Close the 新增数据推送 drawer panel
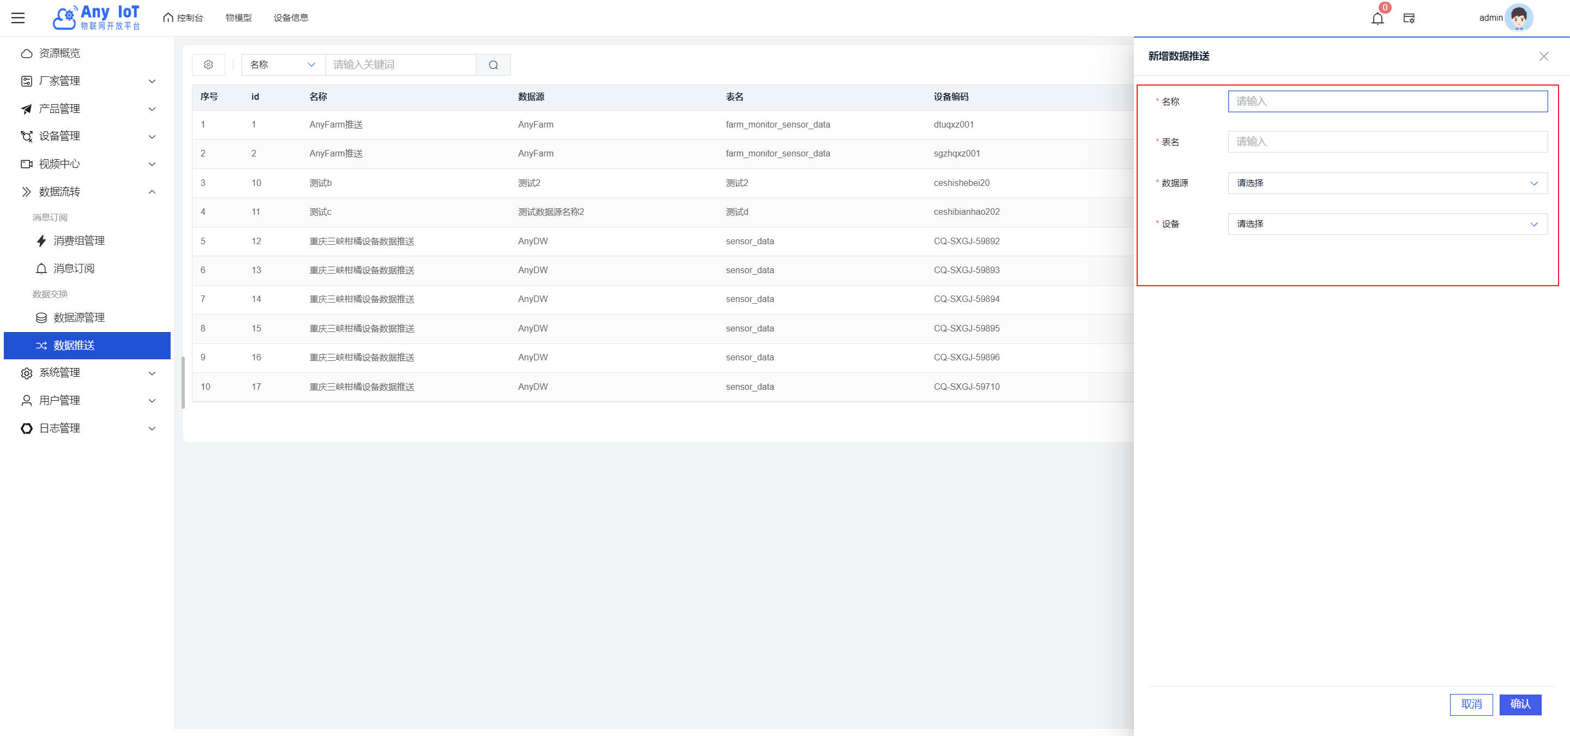 (x=1543, y=57)
